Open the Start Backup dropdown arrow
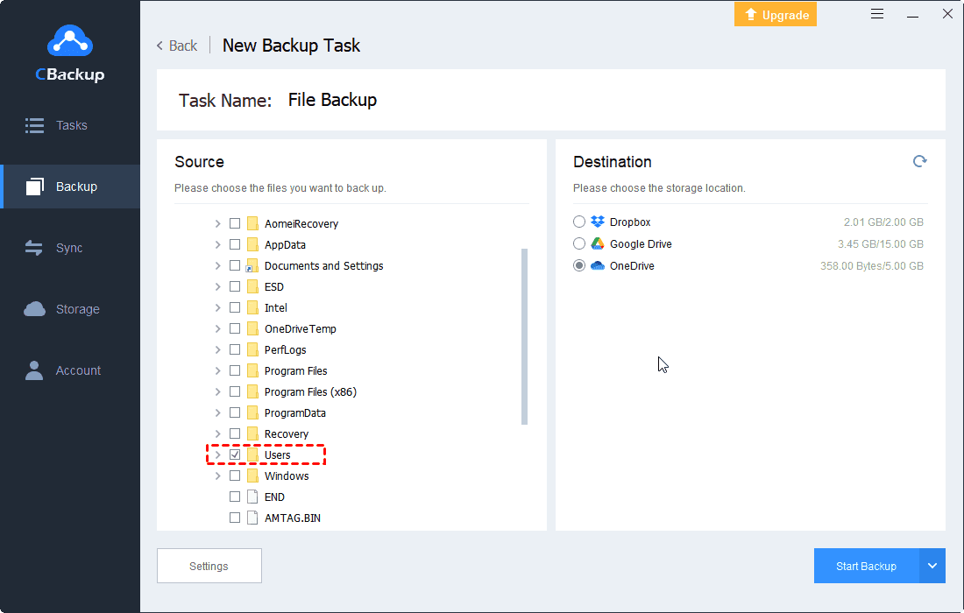Screen dimensions: 964x613 pos(932,566)
